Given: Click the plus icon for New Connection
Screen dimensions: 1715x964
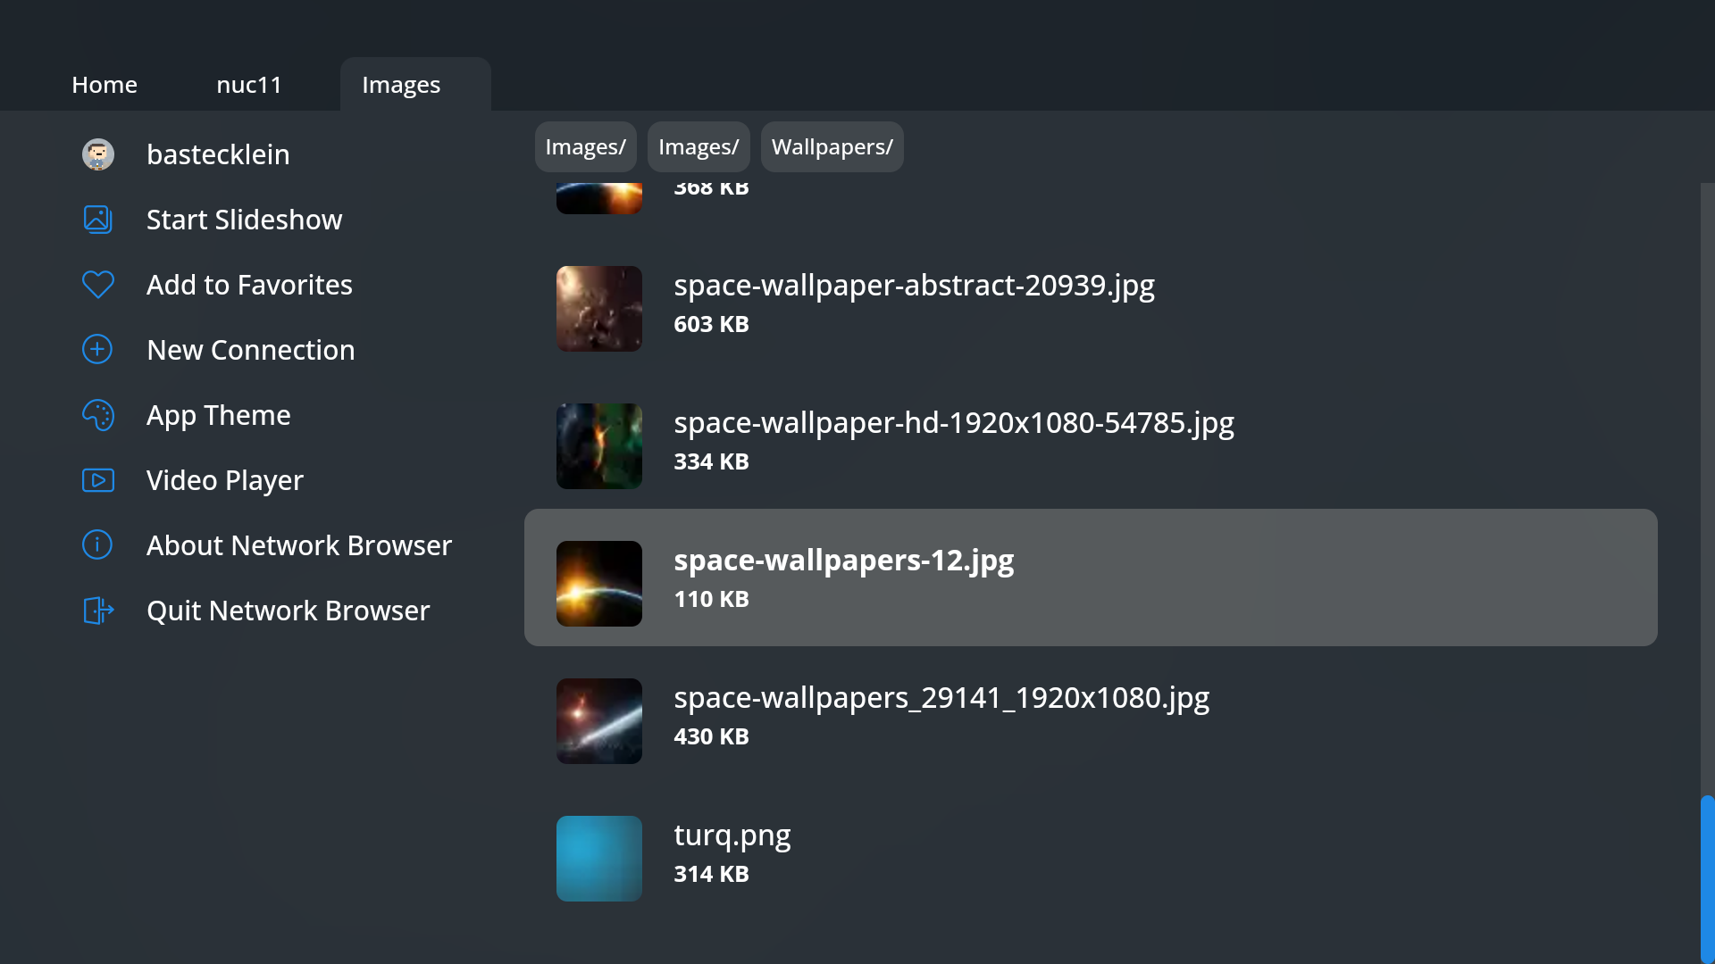Looking at the screenshot, I should pos(96,349).
